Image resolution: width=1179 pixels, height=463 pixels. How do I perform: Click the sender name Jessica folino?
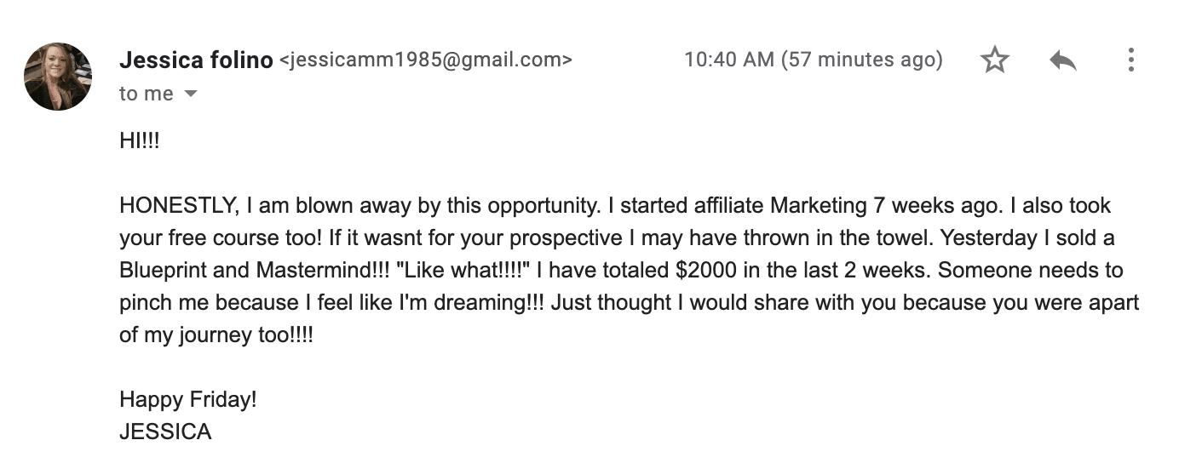196,60
